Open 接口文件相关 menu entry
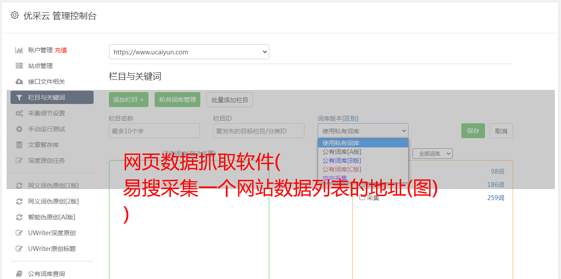The width and height of the screenshot is (561, 279). [47, 82]
